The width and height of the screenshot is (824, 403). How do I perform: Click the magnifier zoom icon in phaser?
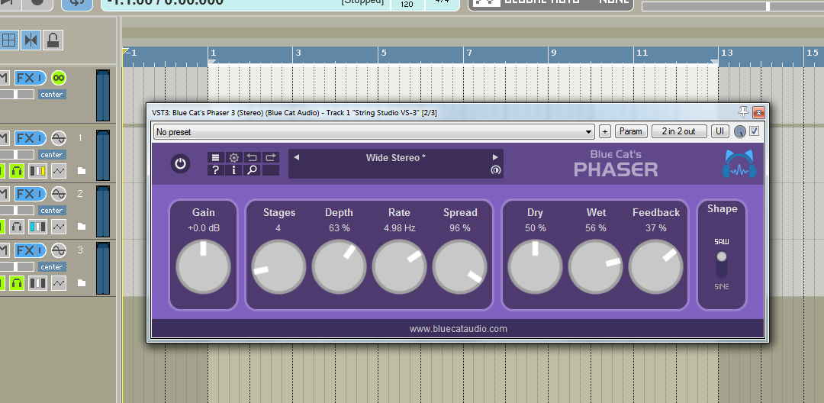(x=252, y=170)
